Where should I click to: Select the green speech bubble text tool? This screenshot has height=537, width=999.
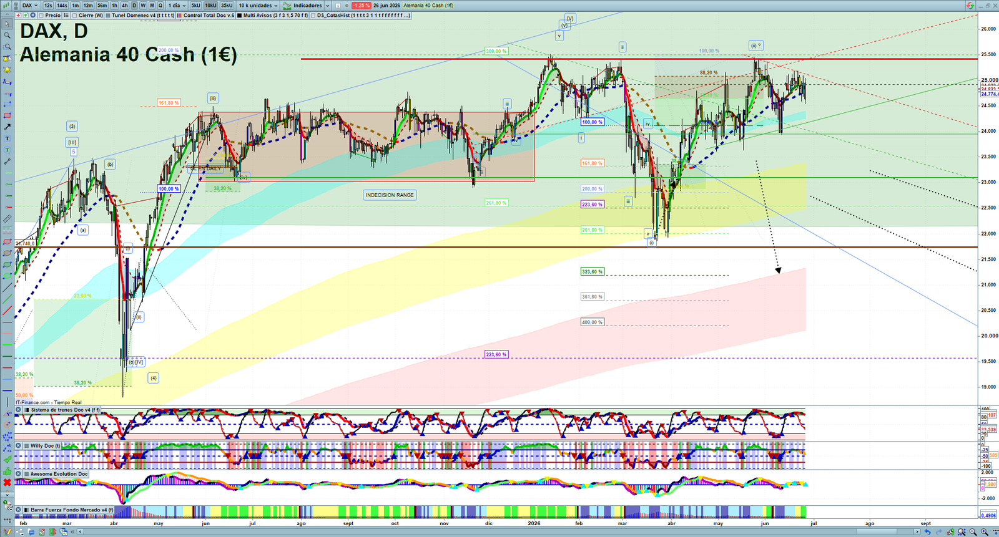tap(7, 150)
